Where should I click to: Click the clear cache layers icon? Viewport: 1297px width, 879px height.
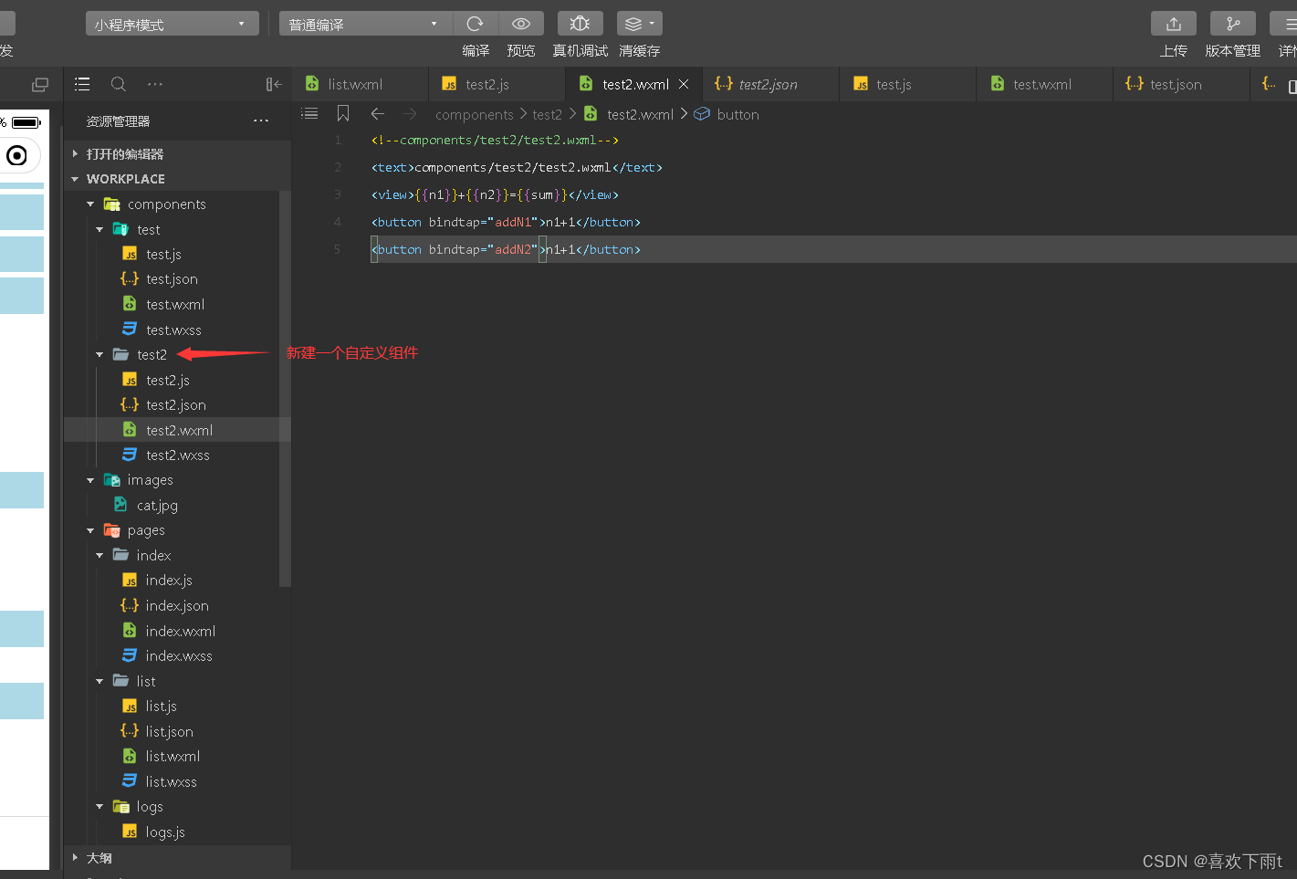coord(639,24)
